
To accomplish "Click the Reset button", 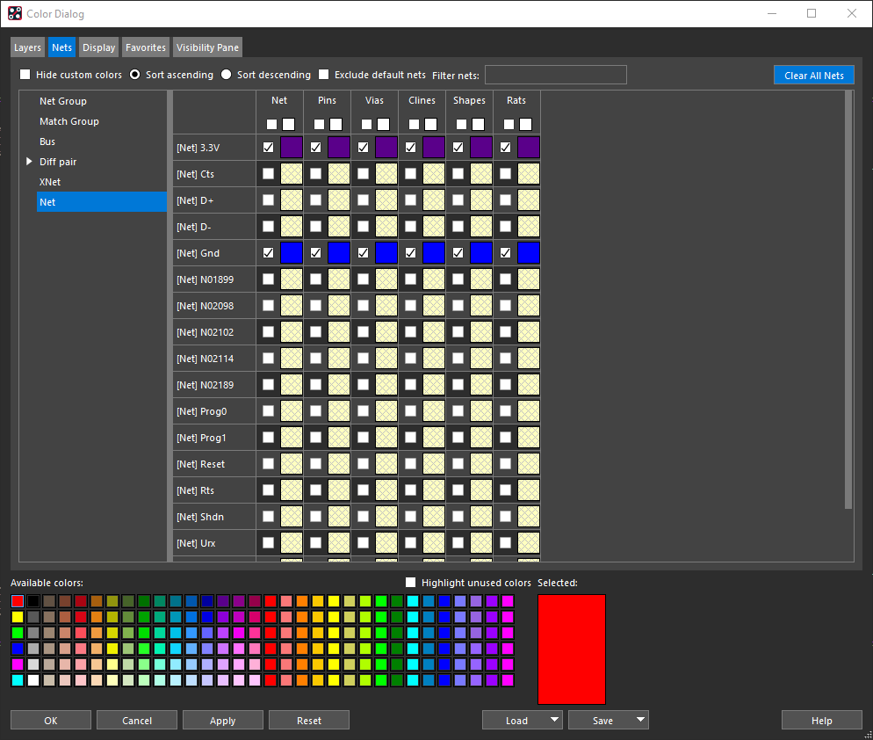I will 309,720.
